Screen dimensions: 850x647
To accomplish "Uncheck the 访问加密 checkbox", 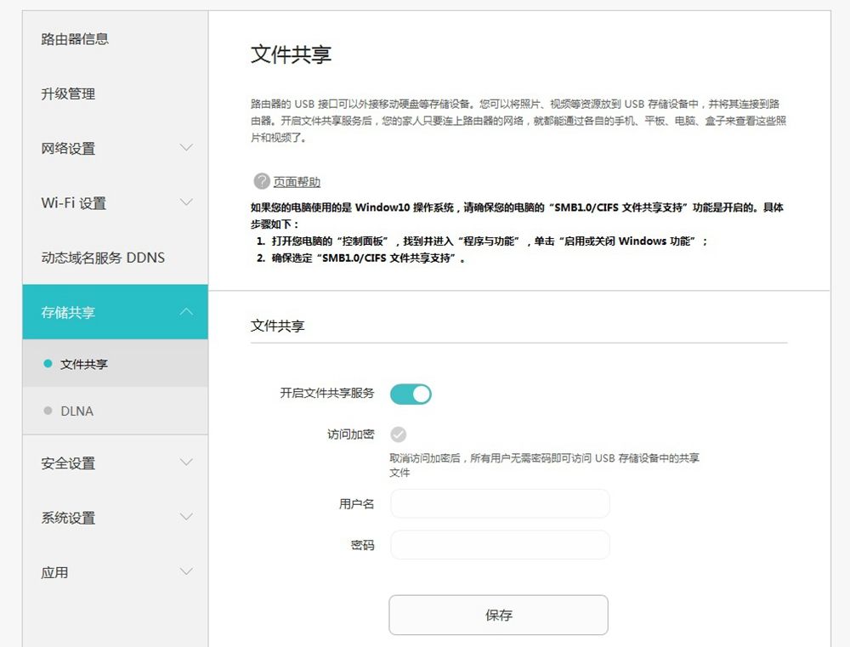I will tap(399, 434).
